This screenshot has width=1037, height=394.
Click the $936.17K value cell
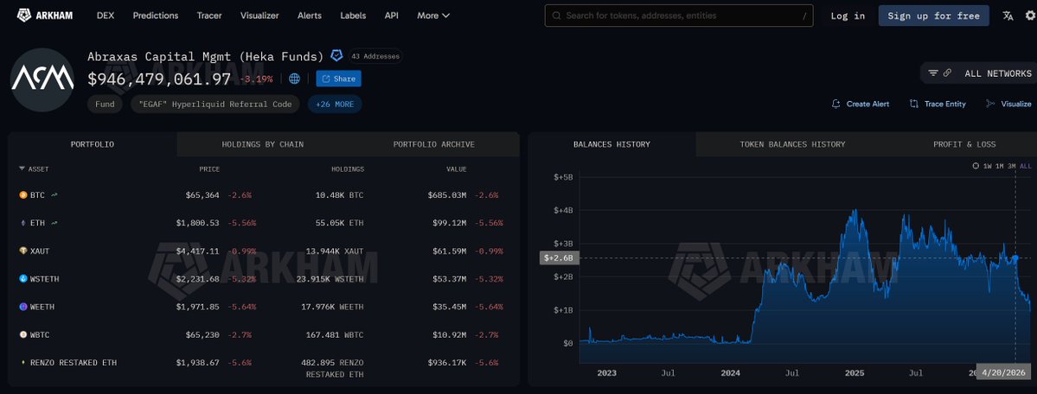click(x=447, y=362)
